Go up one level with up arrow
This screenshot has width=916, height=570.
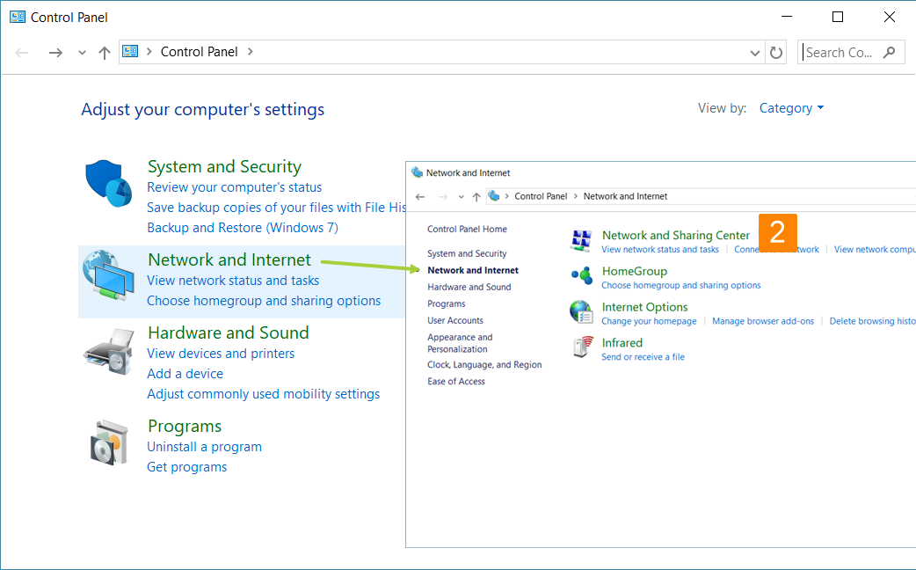tap(105, 53)
